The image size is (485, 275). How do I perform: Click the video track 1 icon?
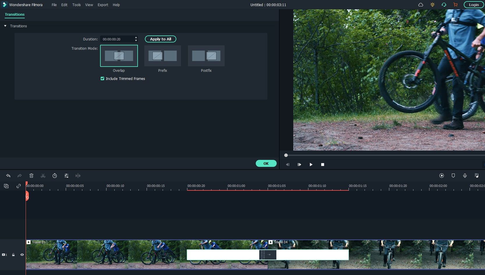[x=4, y=255]
